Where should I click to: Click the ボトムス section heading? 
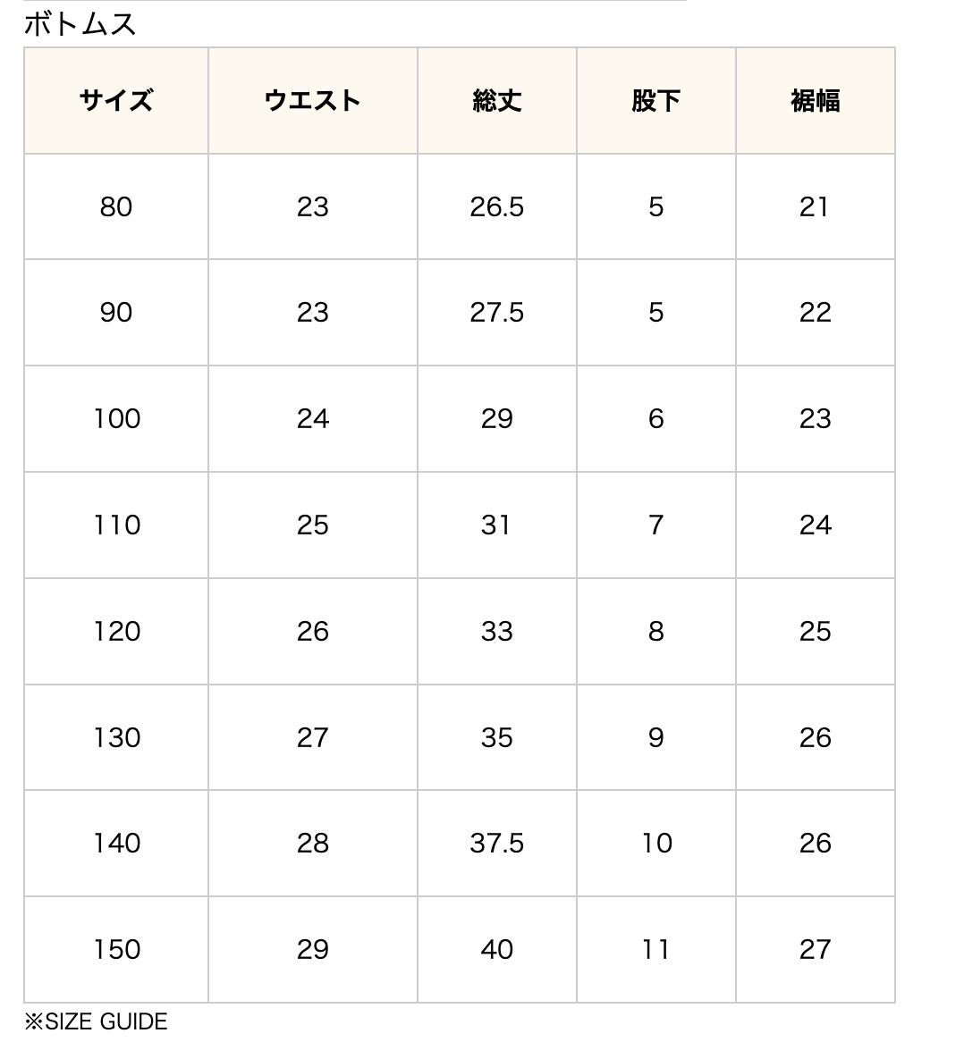(x=80, y=25)
